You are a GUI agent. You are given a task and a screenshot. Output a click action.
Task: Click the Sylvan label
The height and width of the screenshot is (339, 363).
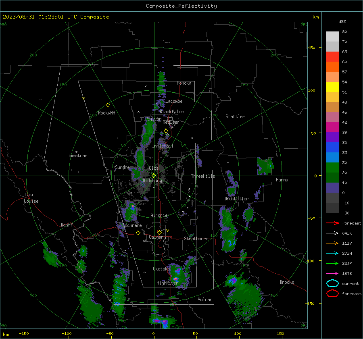tap(154, 119)
